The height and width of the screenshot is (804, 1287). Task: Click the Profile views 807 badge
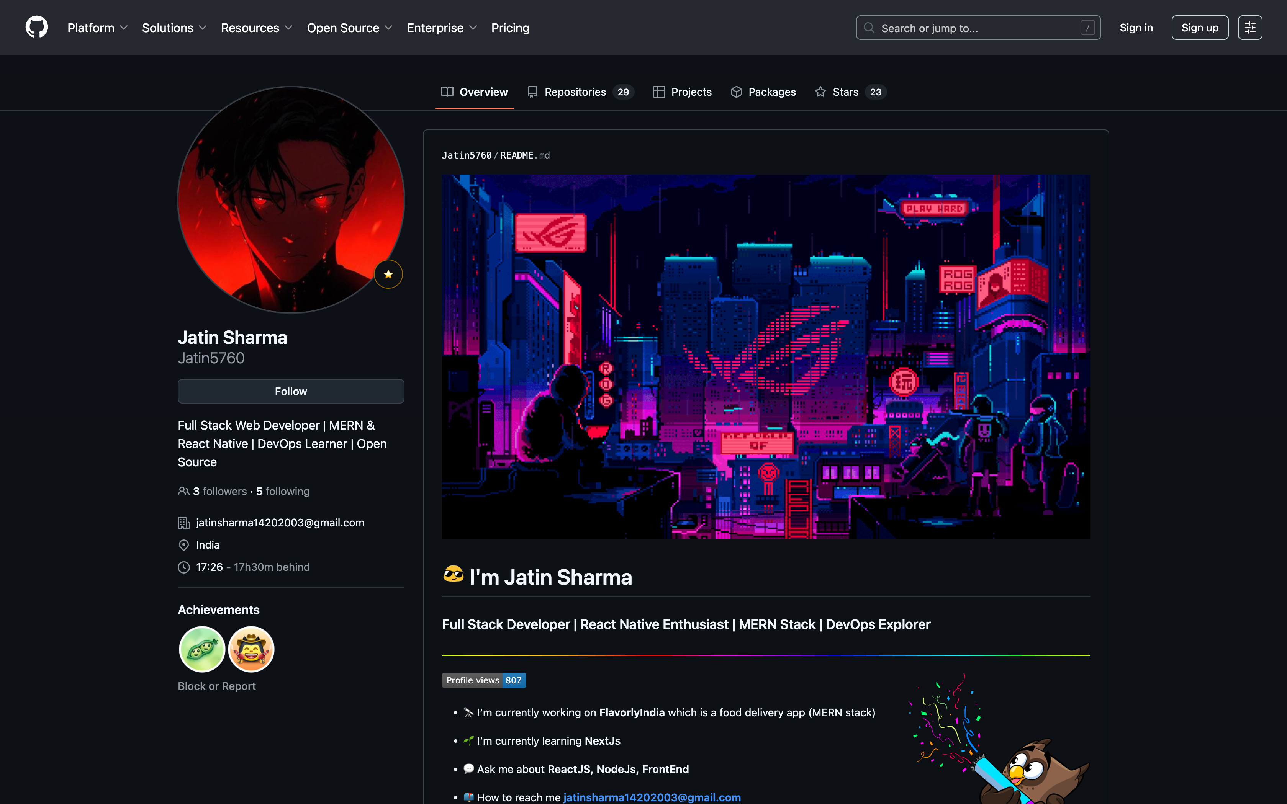483,680
